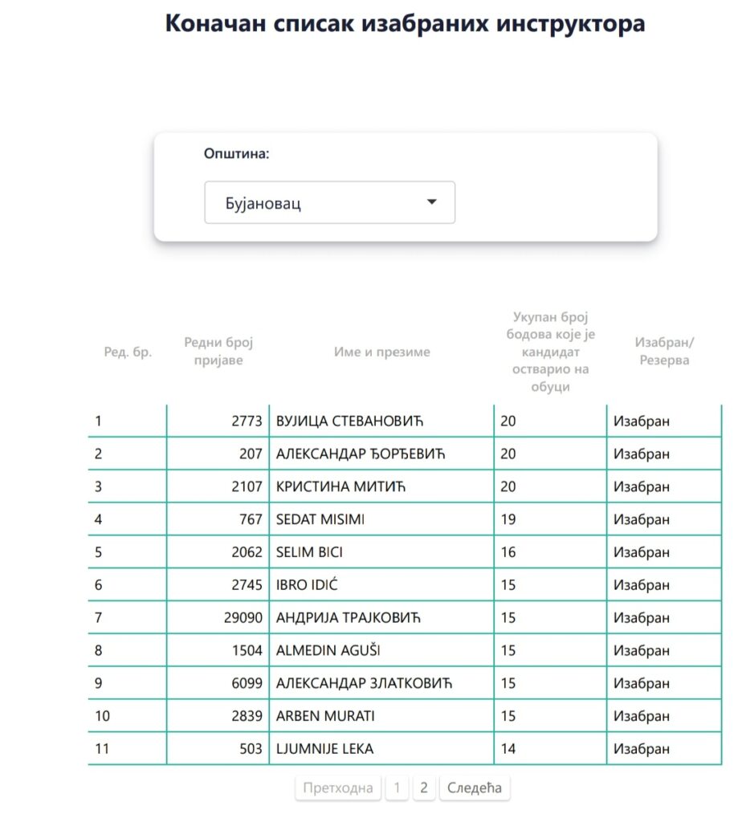
Task: Click the Претходна previous page button
Action: 337,787
